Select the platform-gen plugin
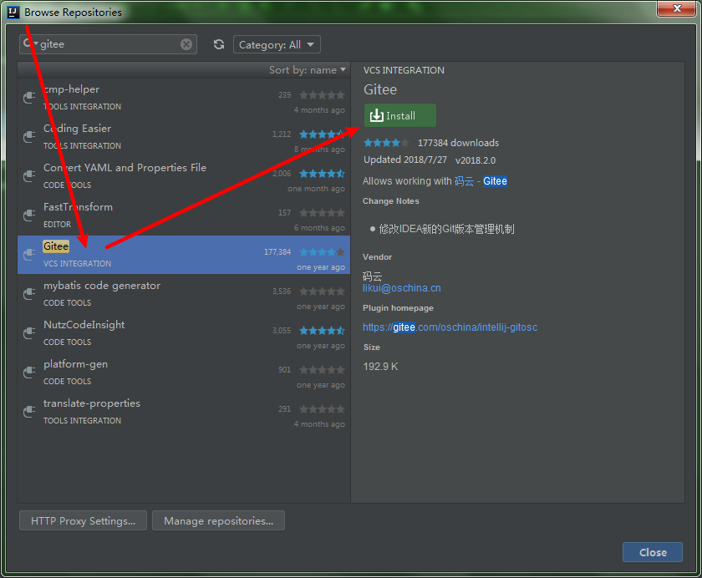 click(x=184, y=373)
